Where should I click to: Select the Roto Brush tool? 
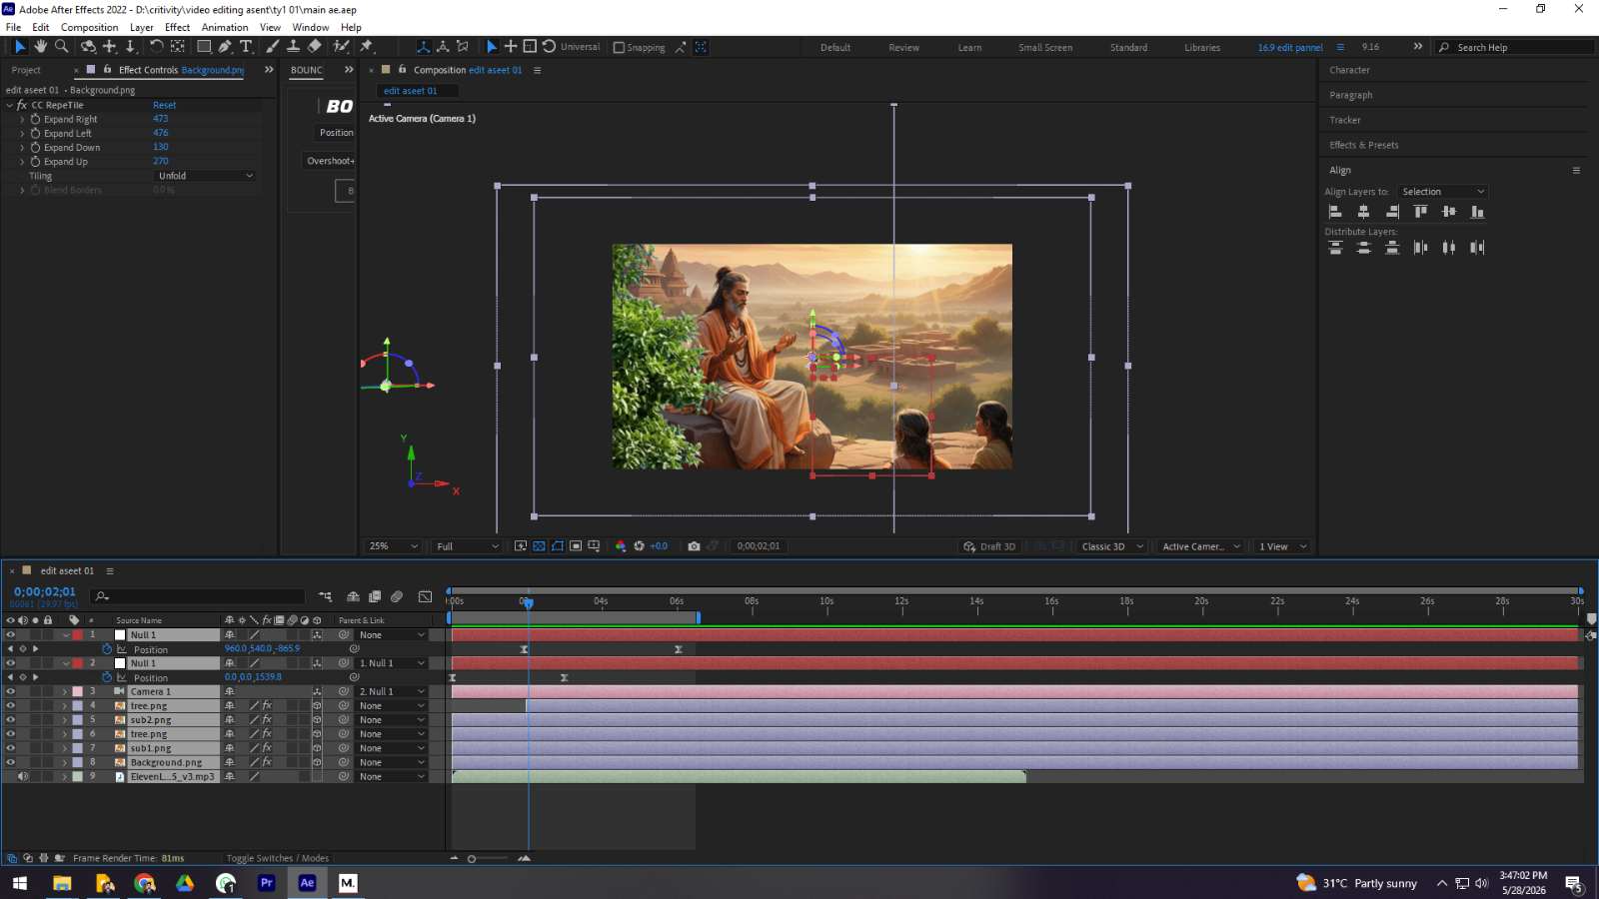pyautogui.click(x=342, y=46)
